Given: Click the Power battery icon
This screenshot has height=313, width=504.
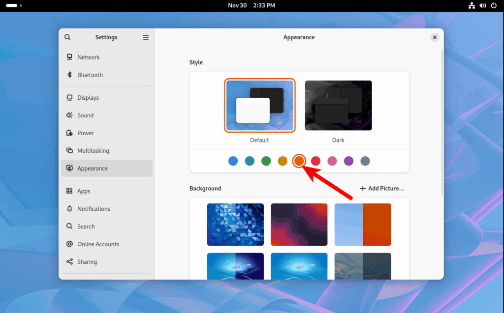Looking at the screenshot, I should click(x=69, y=133).
